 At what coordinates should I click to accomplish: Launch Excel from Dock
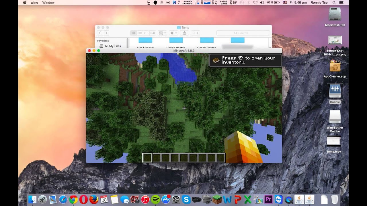pos(248,199)
